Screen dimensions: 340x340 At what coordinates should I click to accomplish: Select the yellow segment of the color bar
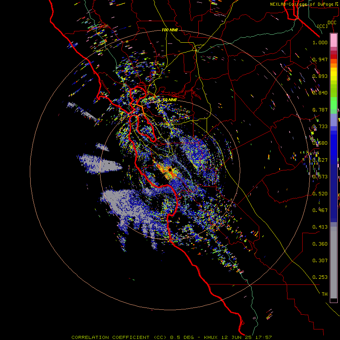334,74
